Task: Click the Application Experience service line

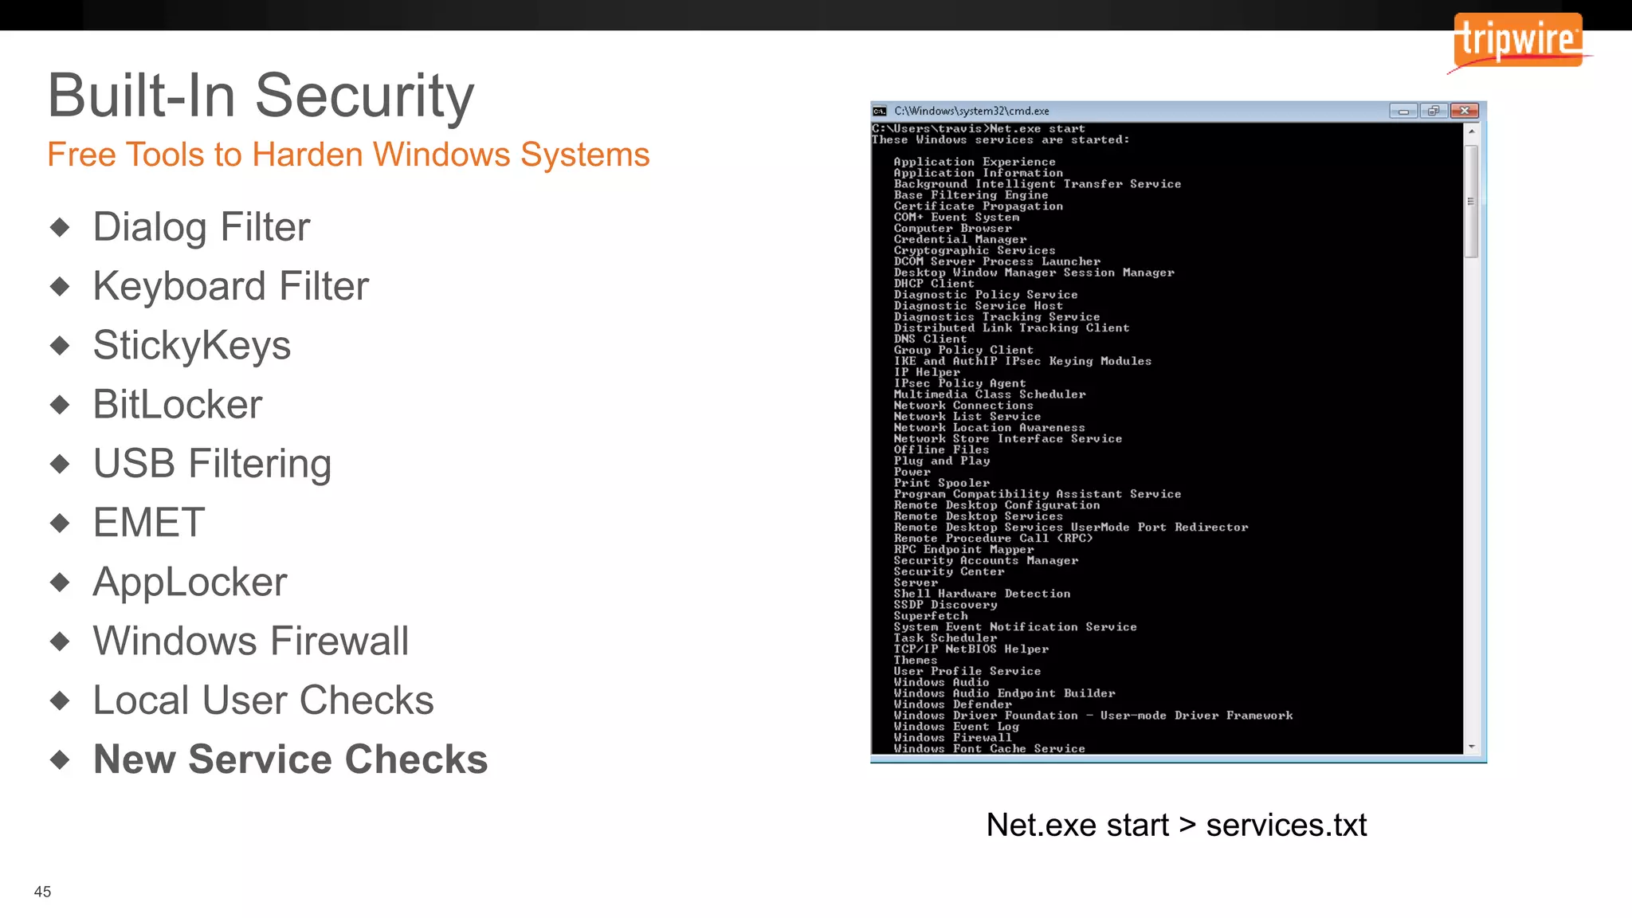Action: tap(975, 162)
